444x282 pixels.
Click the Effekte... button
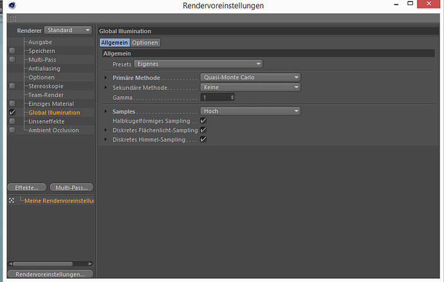click(27, 188)
